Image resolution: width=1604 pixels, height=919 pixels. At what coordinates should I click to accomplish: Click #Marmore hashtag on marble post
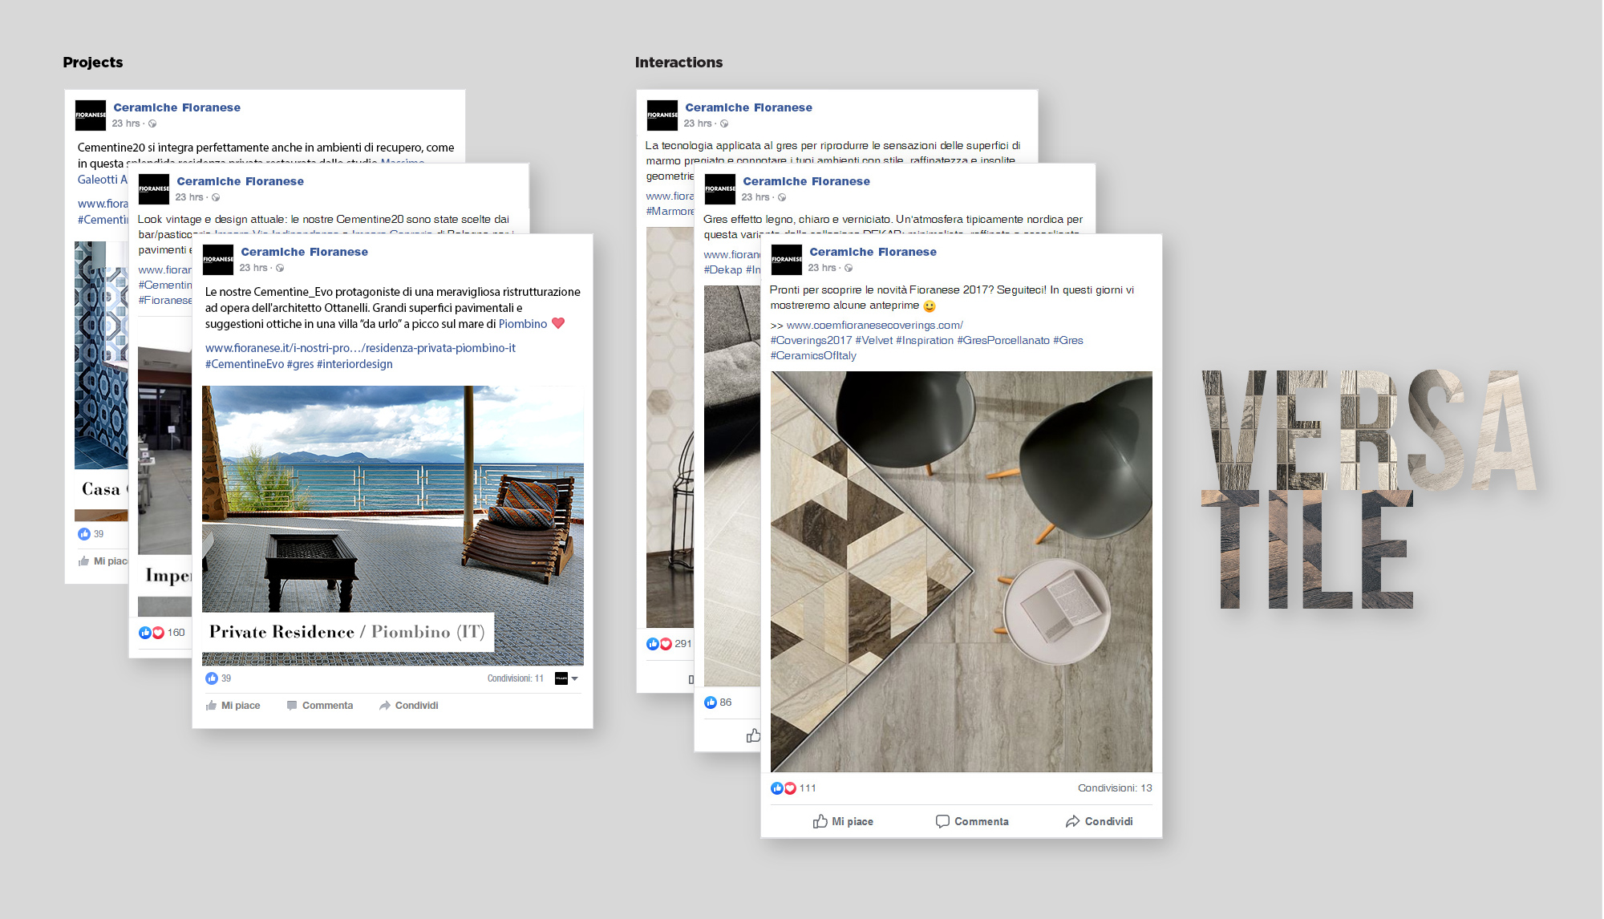tap(670, 212)
